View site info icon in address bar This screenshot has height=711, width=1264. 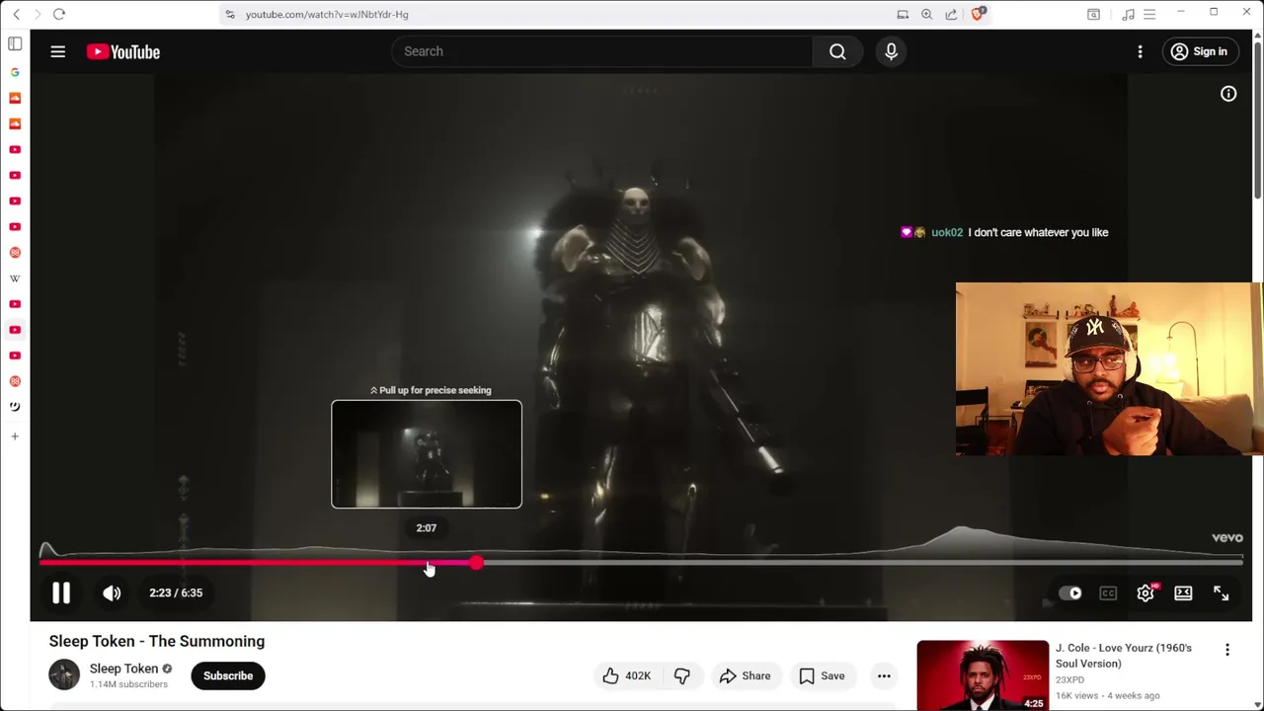pos(230,14)
